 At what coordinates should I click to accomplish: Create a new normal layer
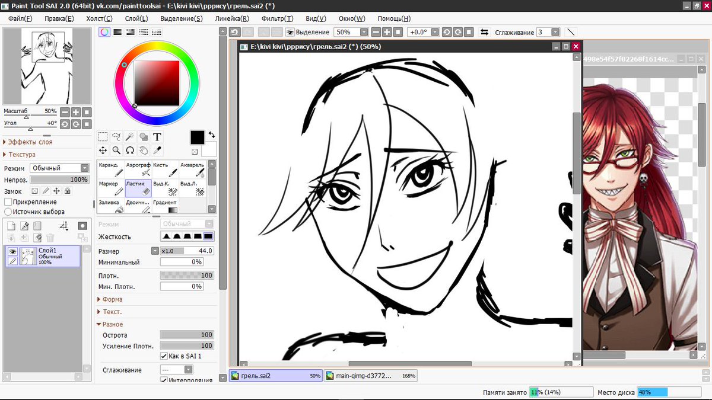pos(11,226)
